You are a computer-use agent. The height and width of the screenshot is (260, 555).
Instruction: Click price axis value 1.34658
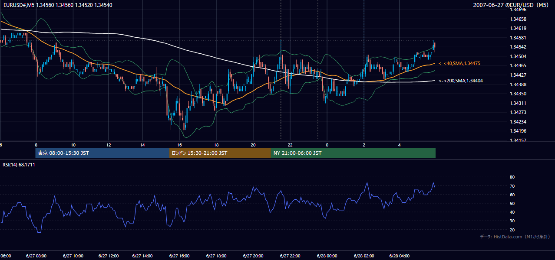click(518, 19)
